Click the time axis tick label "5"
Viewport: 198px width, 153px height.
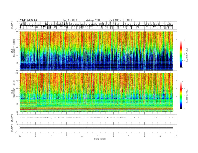[98, 136]
